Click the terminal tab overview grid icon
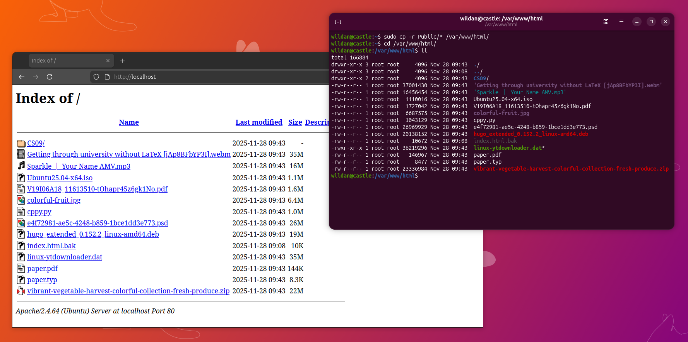Screen dimensions: 688x342 pyautogui.click(x=606, y=22)
